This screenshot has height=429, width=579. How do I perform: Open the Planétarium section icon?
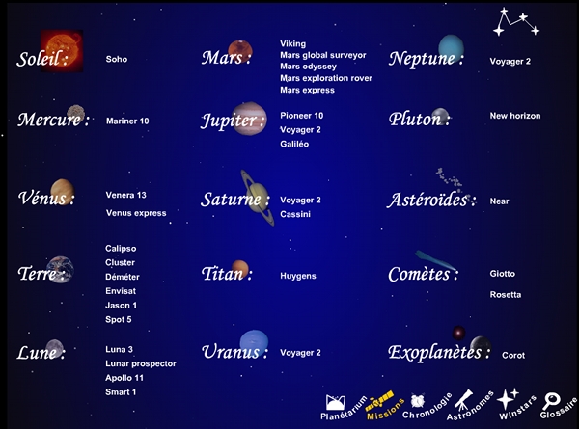point(337,401)
